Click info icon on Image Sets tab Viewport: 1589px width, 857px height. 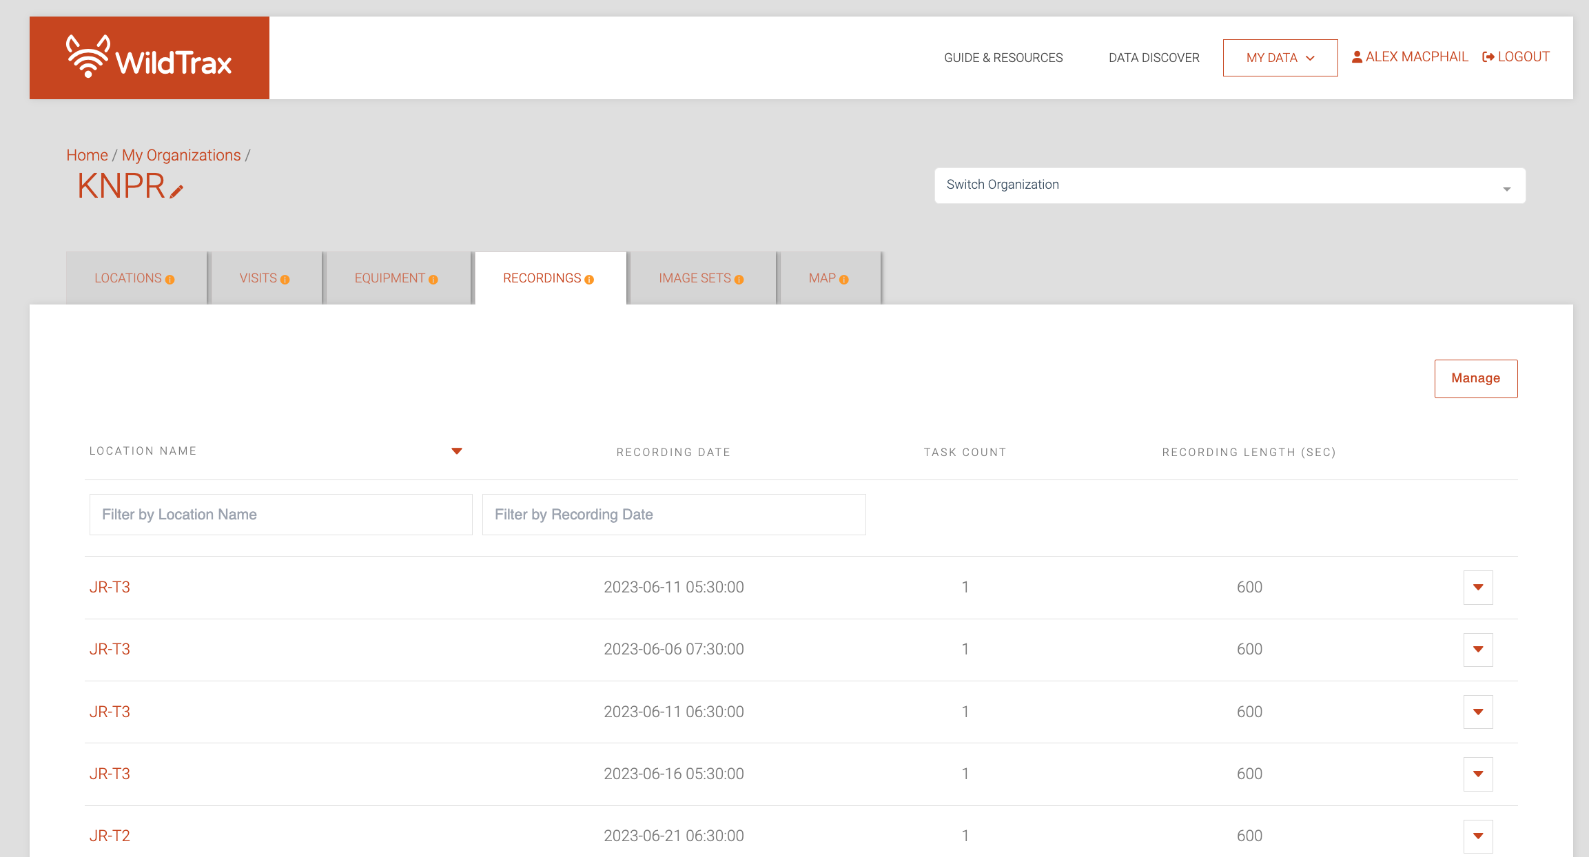point(739,280)
